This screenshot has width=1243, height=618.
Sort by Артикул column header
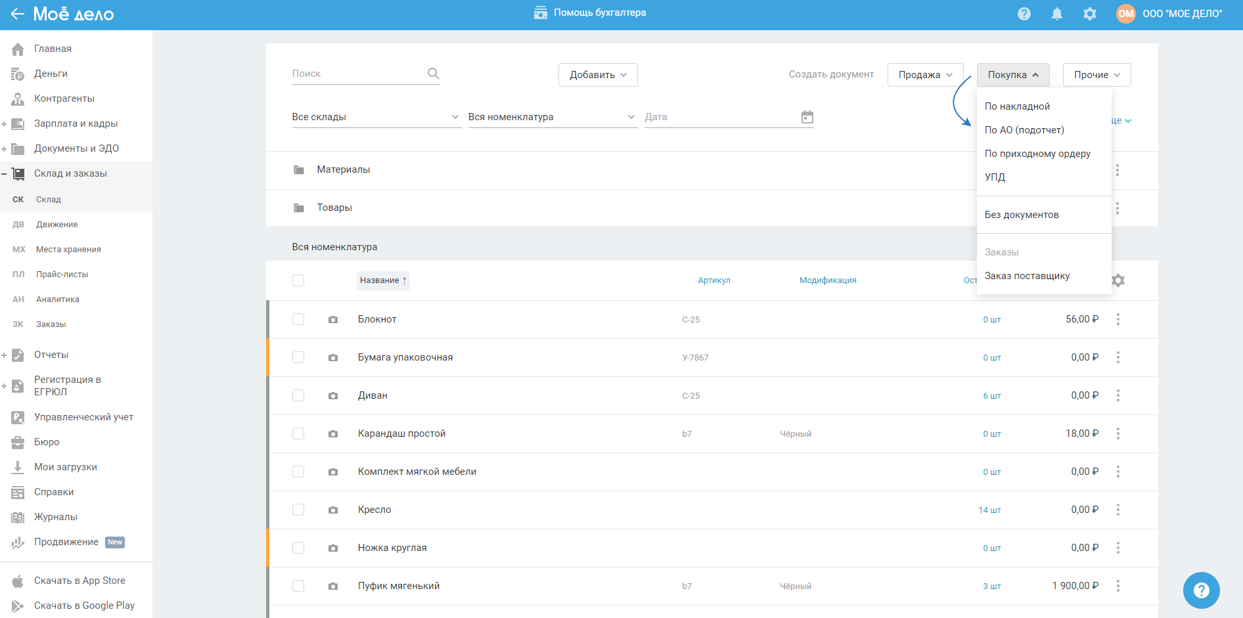coord(713,280)
